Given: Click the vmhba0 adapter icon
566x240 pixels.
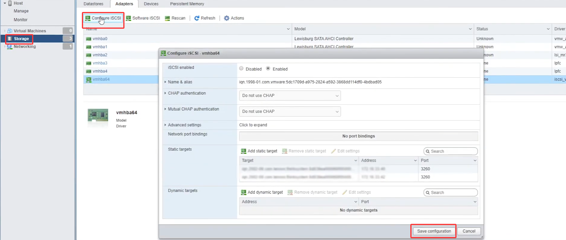Looking at the screenshot, I should (x=88, y=39).
